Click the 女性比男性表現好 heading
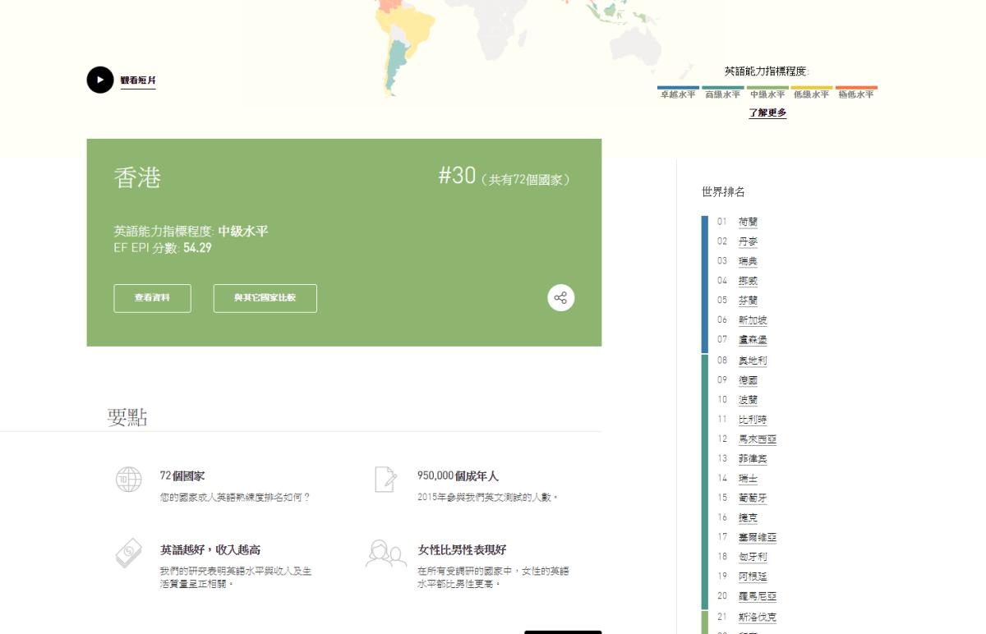The width and height of the screenshot is (986, 634). click(x=462, y=549)
